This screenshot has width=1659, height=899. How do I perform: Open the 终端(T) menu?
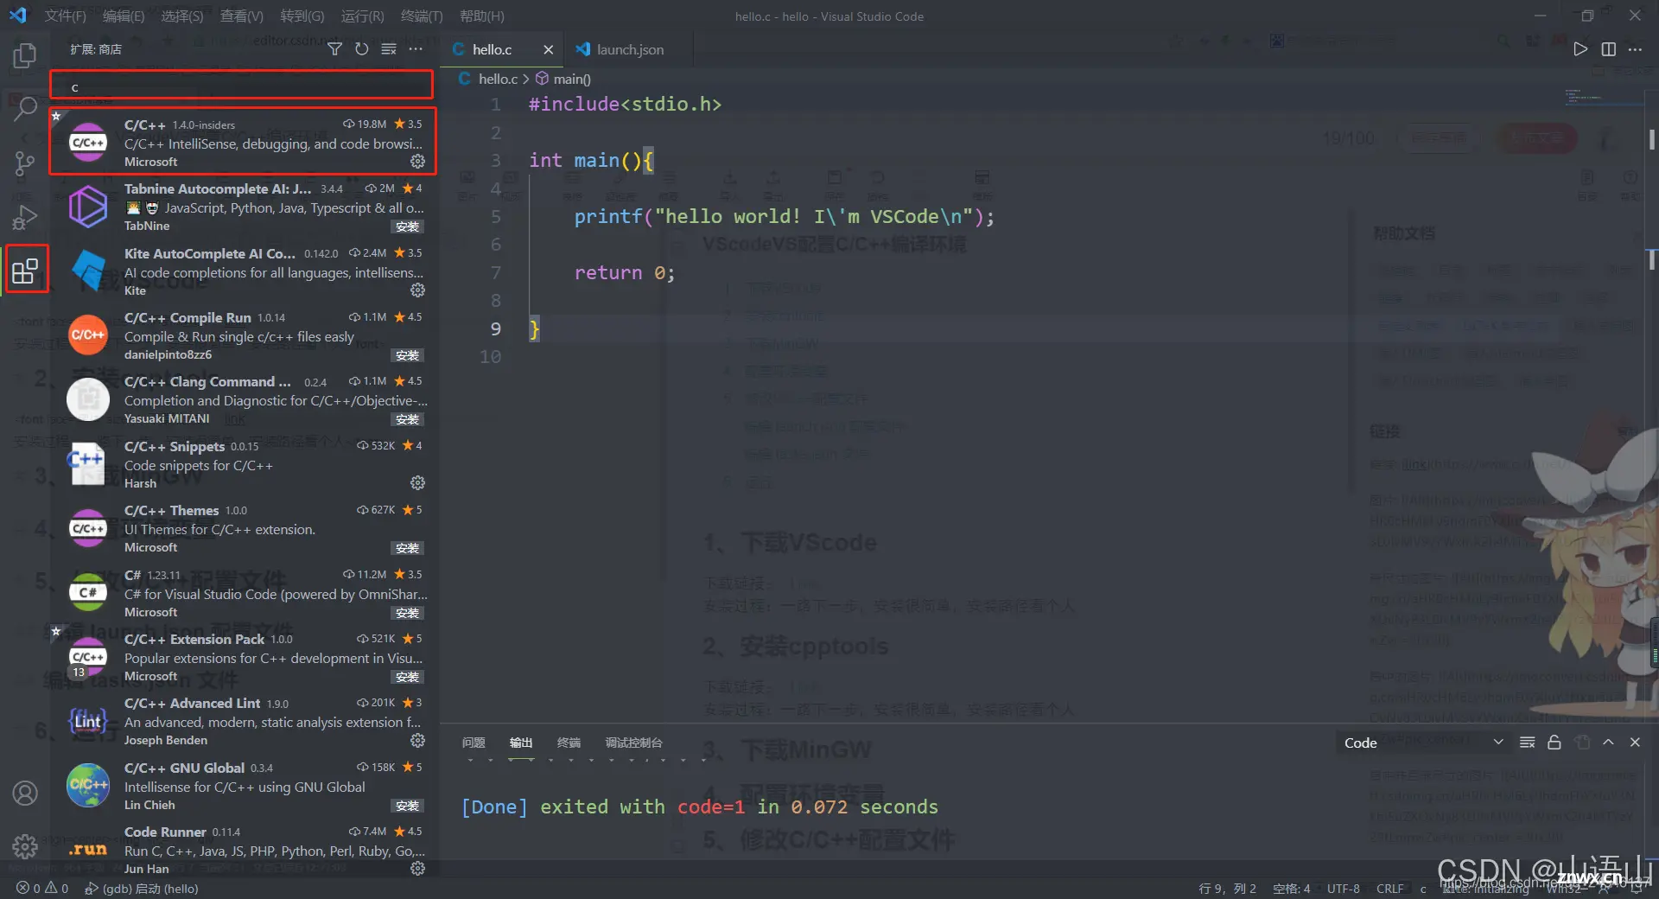pyautogui.click(x=422, y=16)
